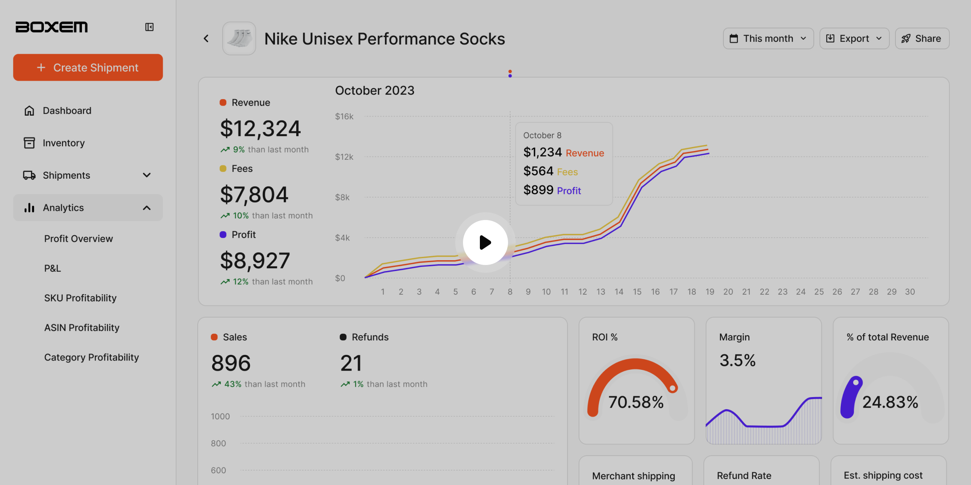Open the Refund Rate card

click(762, 471)
